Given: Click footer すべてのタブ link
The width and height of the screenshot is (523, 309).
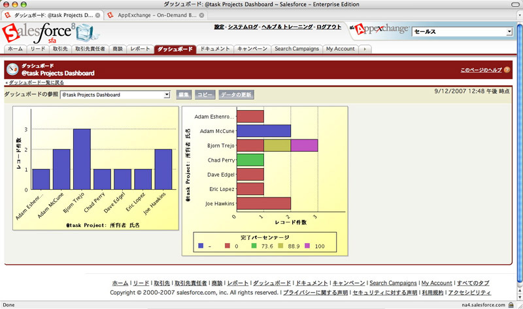Looking at the screenshot, I should [473, 283].
